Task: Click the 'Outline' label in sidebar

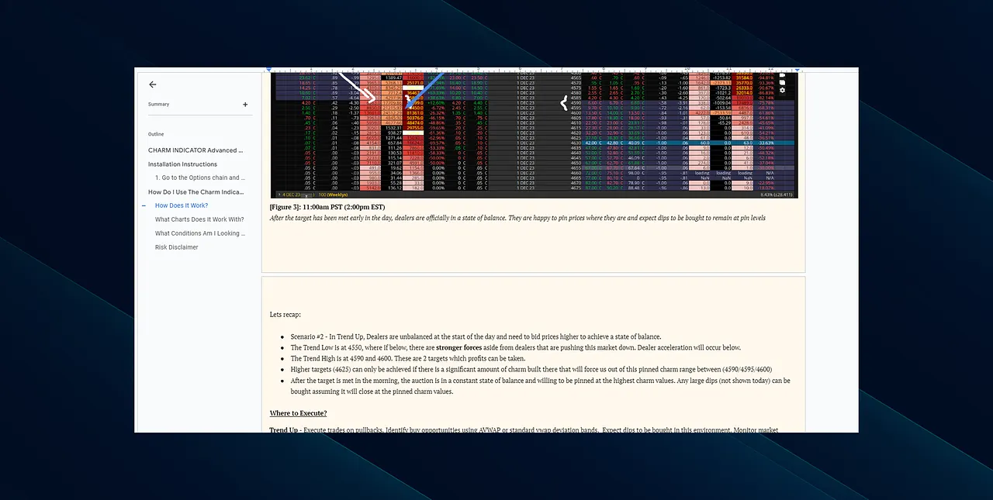Action: [x=156, y=135]
